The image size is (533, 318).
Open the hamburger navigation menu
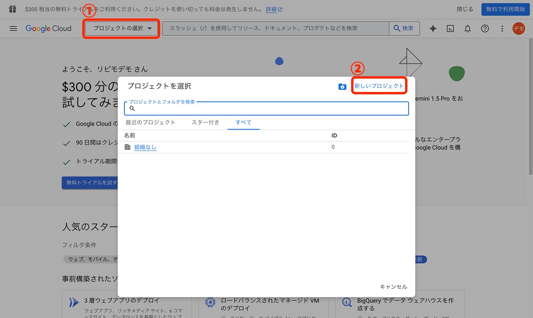(x=13, y=28)
